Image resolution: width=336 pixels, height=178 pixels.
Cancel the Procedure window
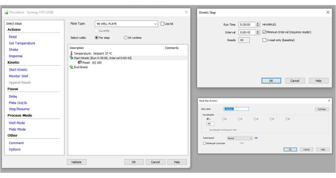click(x=155, y=162)
